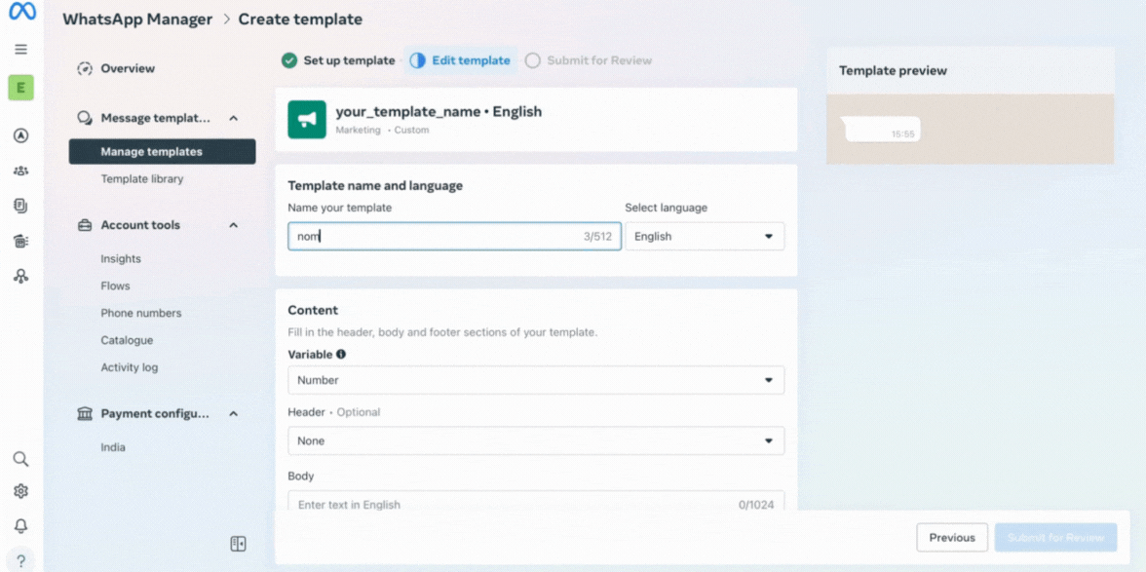Image resolution: width=1146 pixels, height=572 pixels.
Task: Click the message bubble in Template preview
Action: (880, 130)
